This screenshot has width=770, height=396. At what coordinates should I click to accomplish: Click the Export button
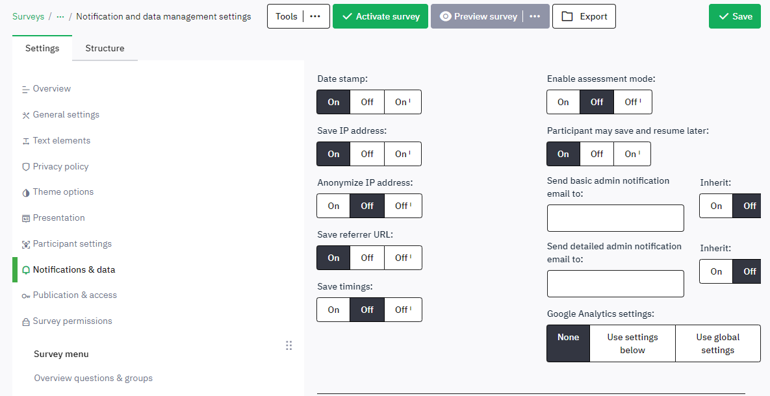point(584,16)
